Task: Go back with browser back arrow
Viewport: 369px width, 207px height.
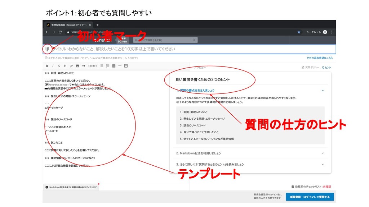Action: [x=47, y=32]
